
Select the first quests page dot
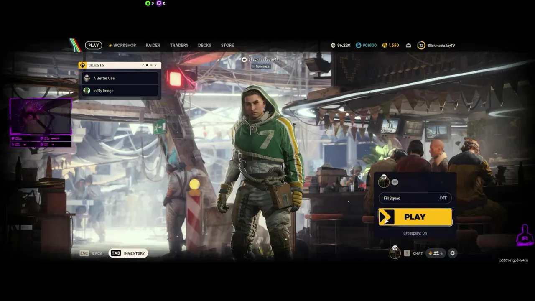coord(147,65)
